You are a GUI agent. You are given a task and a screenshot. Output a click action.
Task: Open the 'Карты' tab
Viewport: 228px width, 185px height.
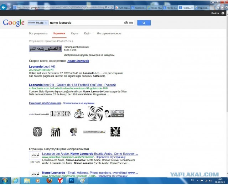[74, 33]
